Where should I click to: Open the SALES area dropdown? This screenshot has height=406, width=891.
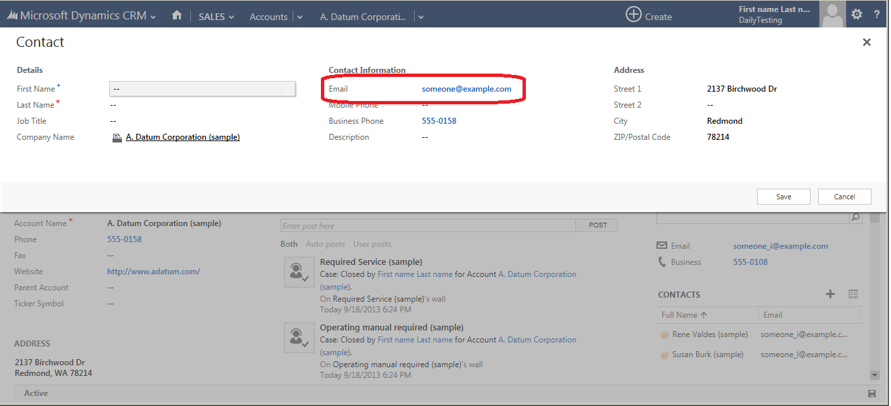coord(216,17)
